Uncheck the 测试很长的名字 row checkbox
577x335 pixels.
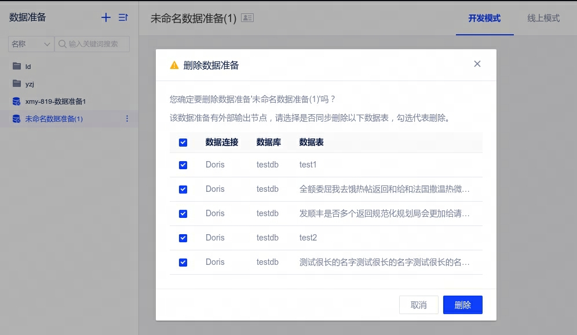pyautogui.click(x=183, y=263)
